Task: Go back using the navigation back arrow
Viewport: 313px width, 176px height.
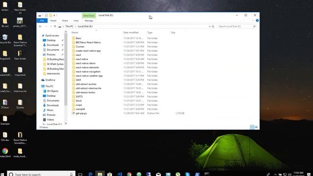Action: click(40, 26)
